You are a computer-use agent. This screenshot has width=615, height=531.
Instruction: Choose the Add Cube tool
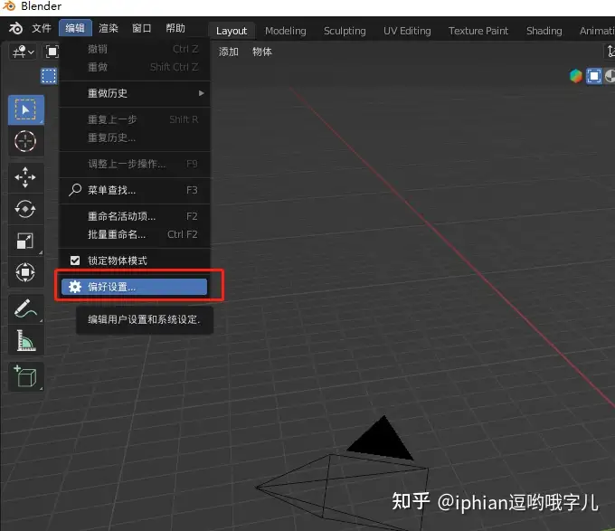pos(26,377)
